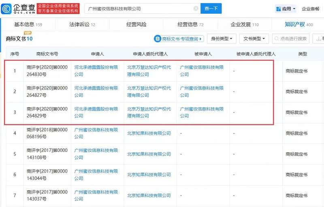Switch to the 知识产权 tab
324x207 pixels.
coord(299,25)
